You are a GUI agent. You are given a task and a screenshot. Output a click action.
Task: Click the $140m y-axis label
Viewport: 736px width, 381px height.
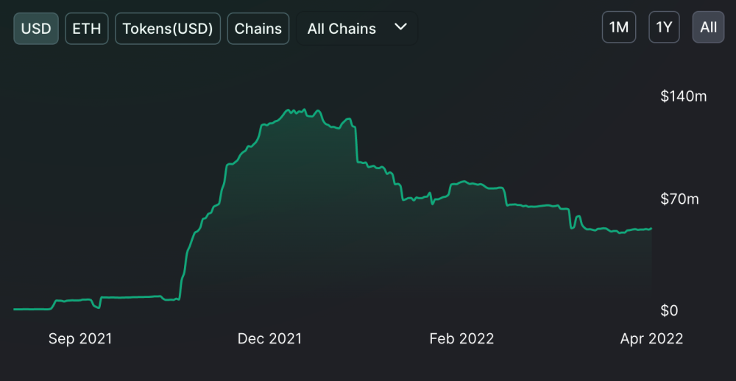[684, 96]
